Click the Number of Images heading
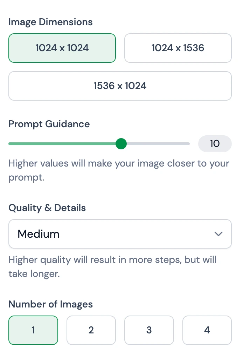Image resolution: width=243 pixels, height=352 pixels. coord(50,304)
